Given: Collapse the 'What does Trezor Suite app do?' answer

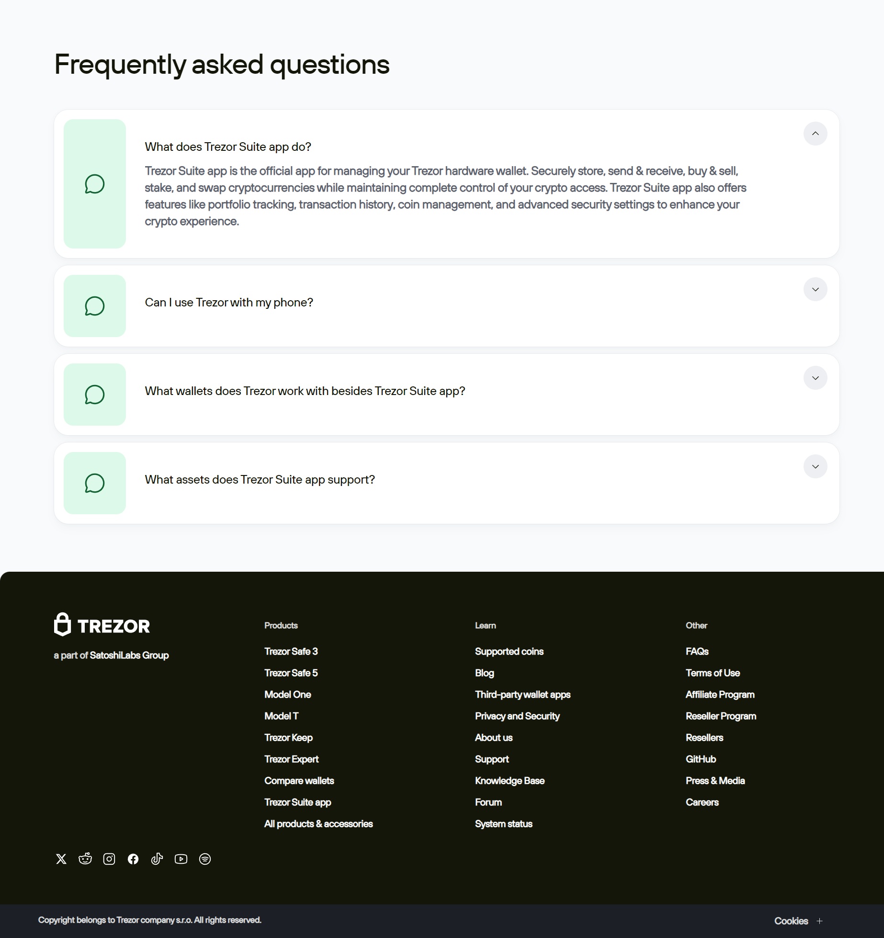Looking at the screenshot, I should point(816,134).
